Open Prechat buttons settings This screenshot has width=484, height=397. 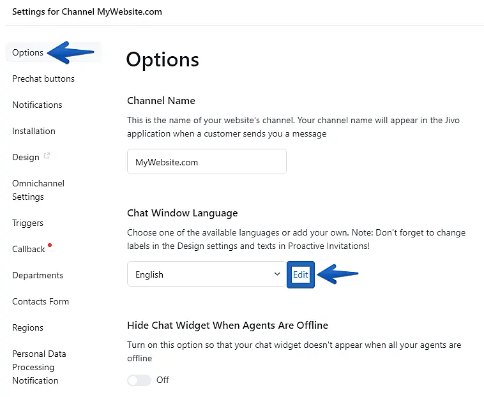pos(43,79)
